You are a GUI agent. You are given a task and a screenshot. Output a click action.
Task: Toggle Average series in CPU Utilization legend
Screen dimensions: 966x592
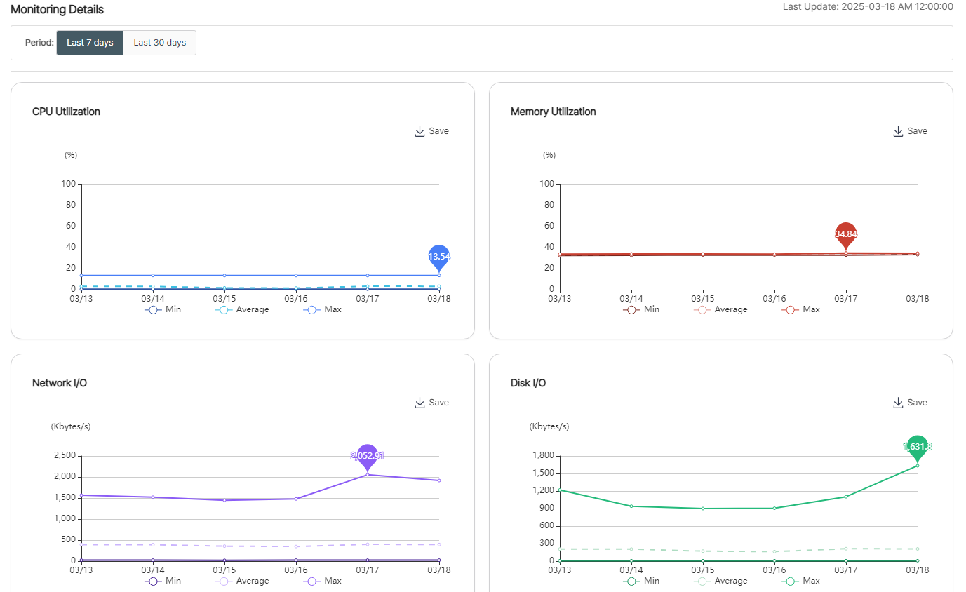[x=242, y=309]
